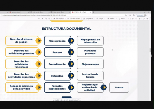Click the blue arrow hexagon beside 'Macro proceso'
This screenshot has width=154, height=109.
(71, 41)
